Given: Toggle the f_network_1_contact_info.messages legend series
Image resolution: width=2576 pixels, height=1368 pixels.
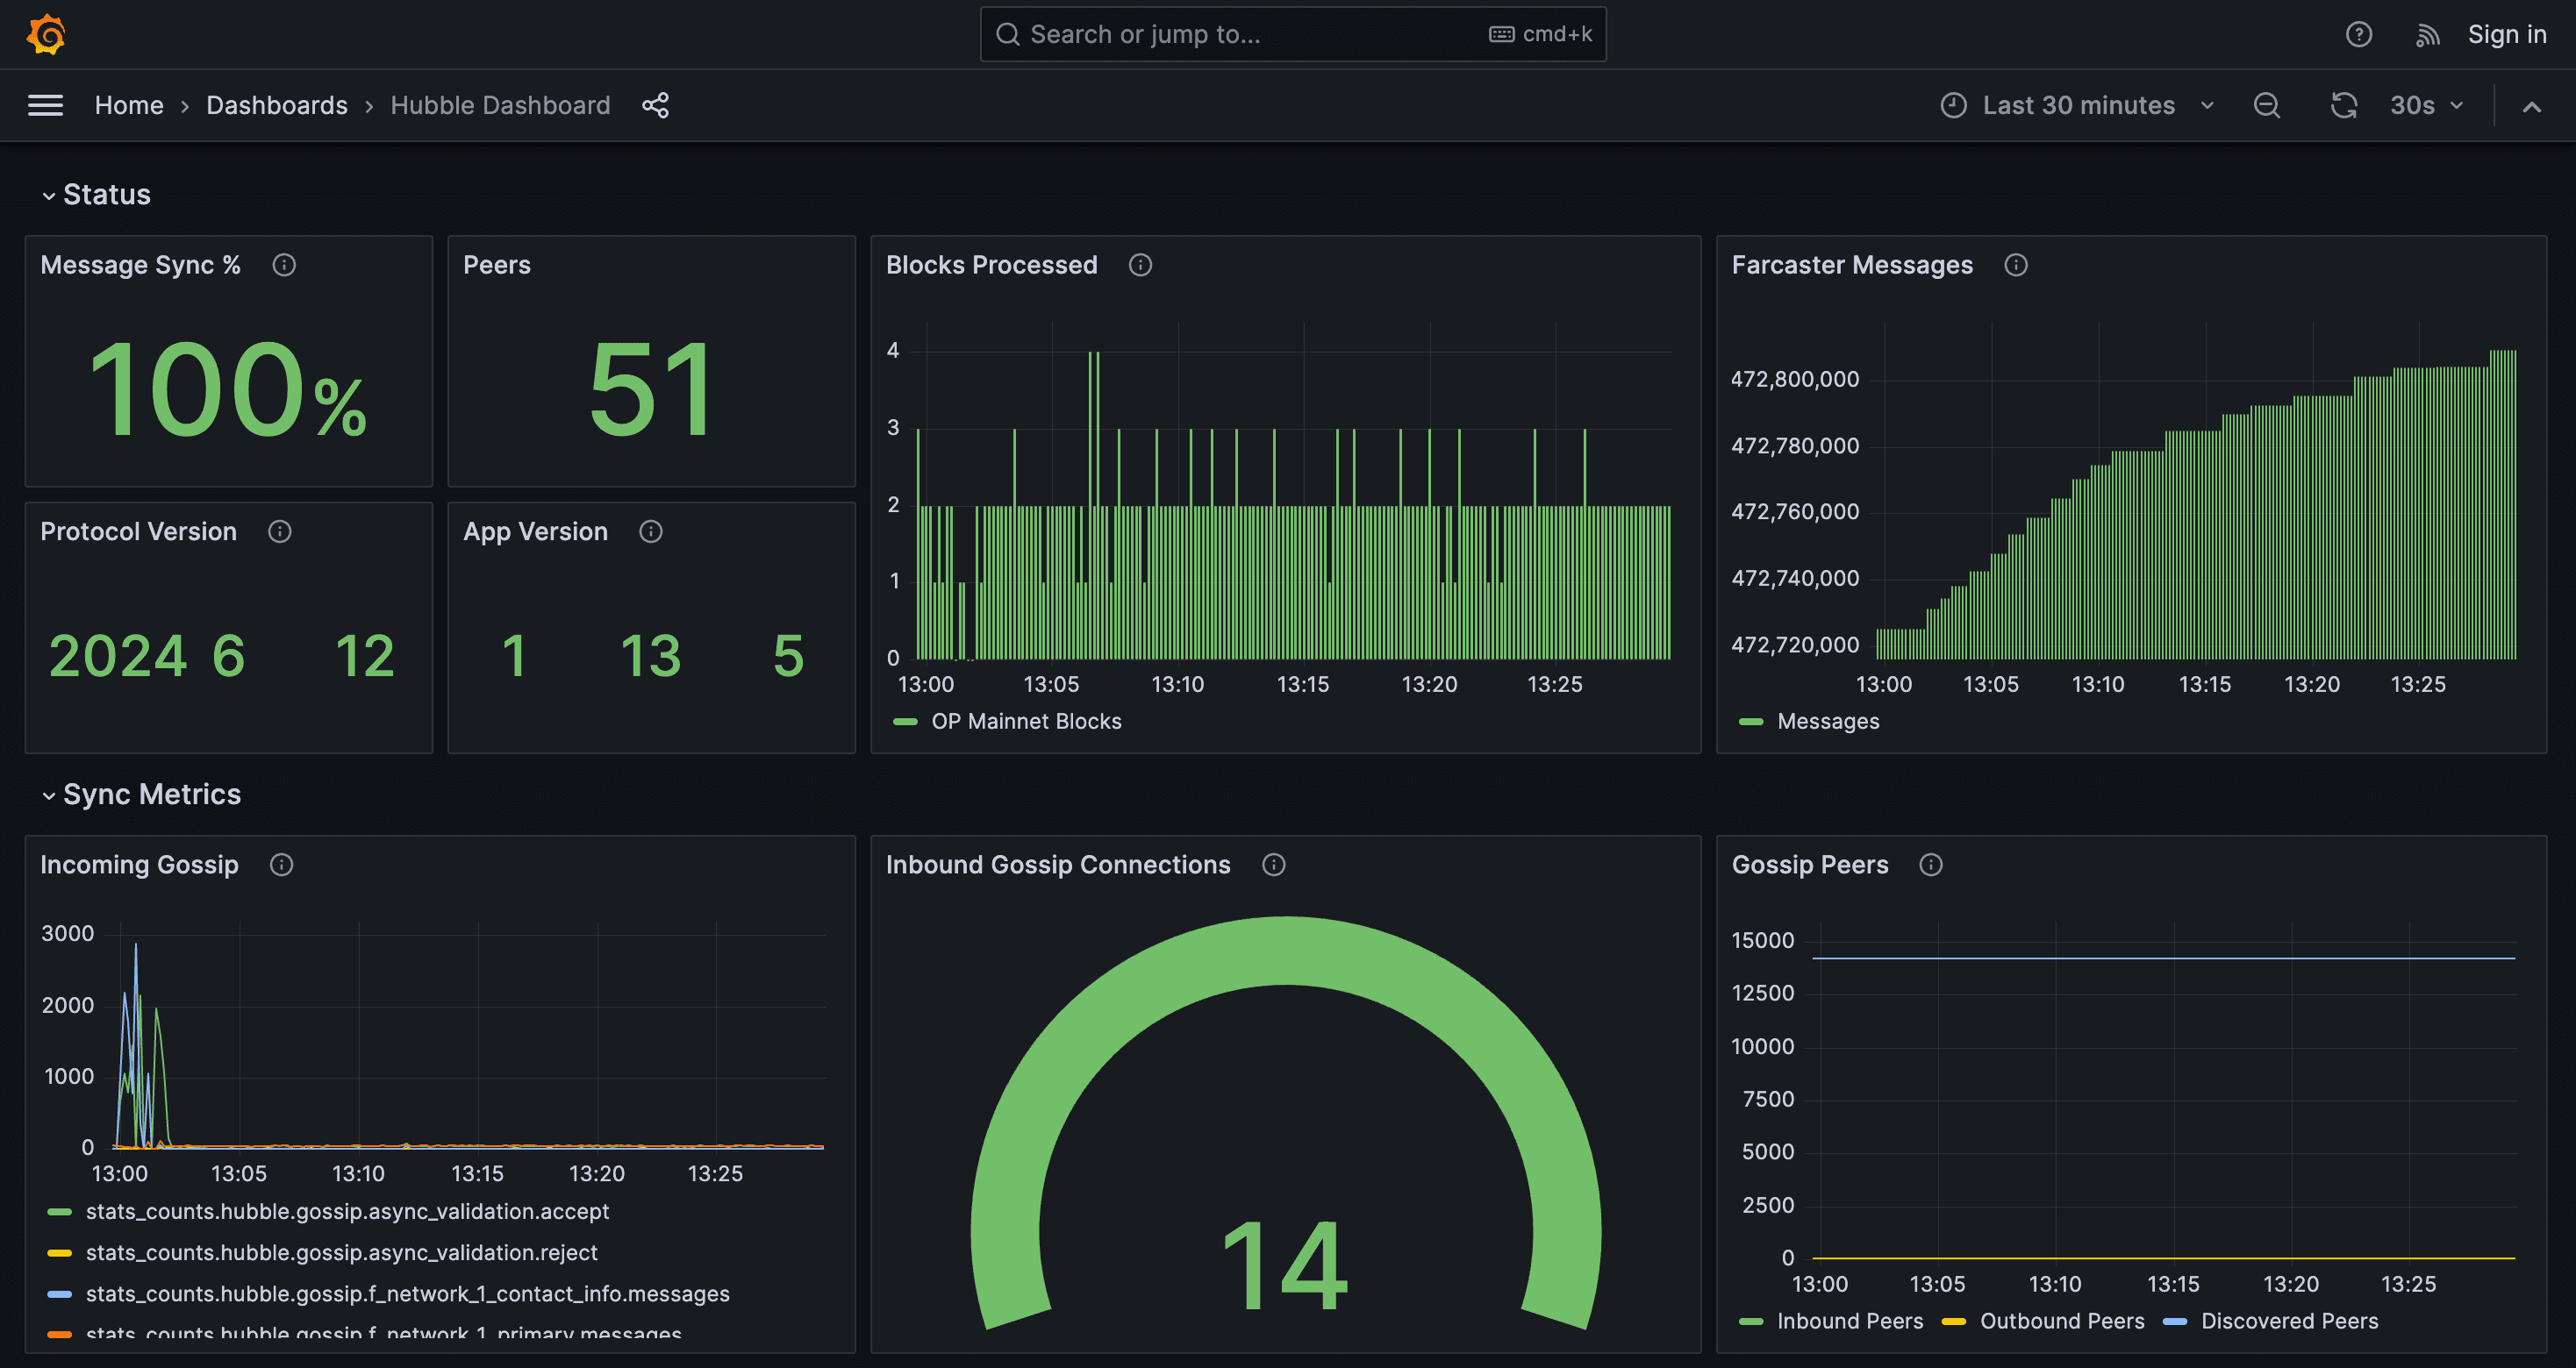Looking at the screenshot, I should (x=408, y=1294).
